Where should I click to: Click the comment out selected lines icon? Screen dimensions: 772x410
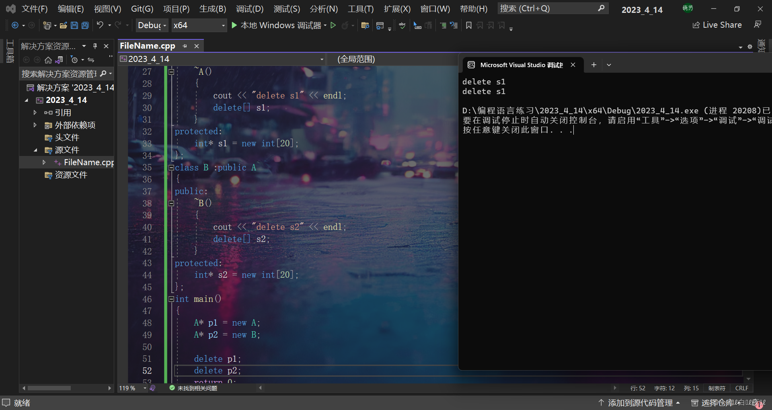[x=443, y=25]
